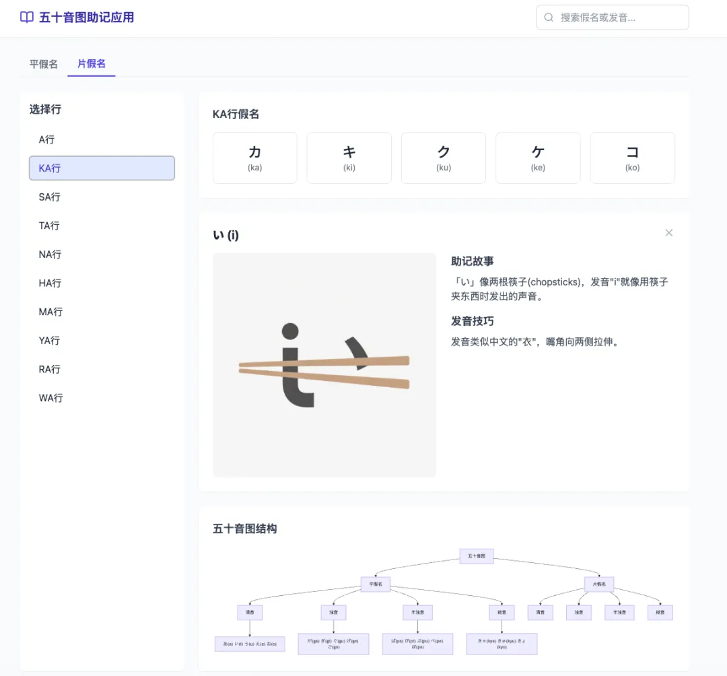The height and width of the screenshot is (676, 727).
Task: Select the カ (ka) katakana card
Action: click(254, 158)
